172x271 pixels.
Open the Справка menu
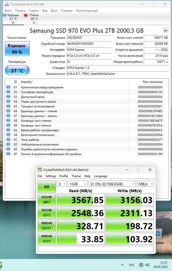(67, 10)
